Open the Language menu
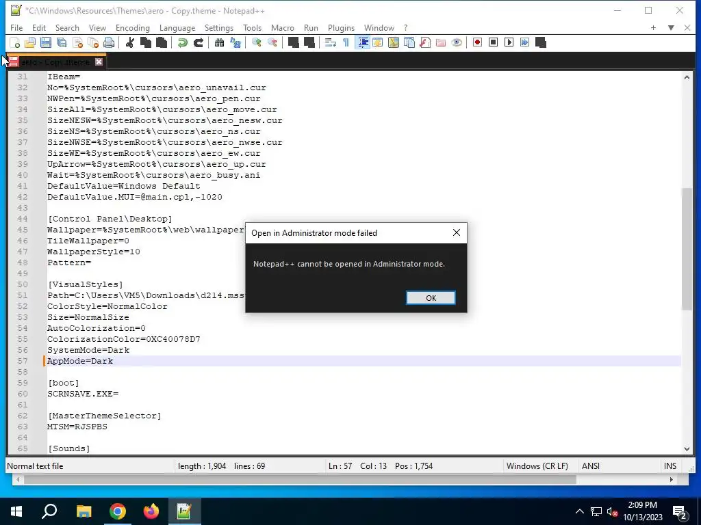Screen dimensions: 701x525 177,27
